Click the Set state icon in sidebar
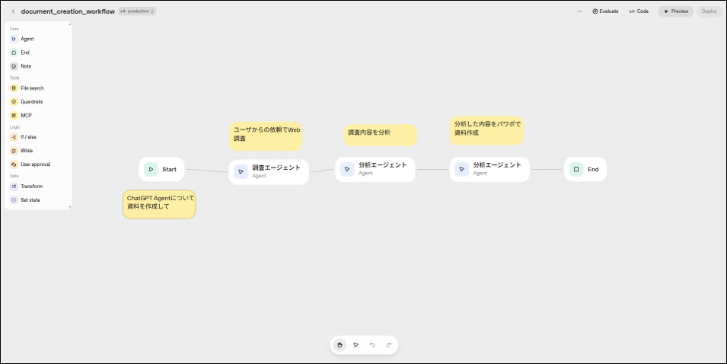Viewport: 727px width, 364px height. tap(14, 200)
